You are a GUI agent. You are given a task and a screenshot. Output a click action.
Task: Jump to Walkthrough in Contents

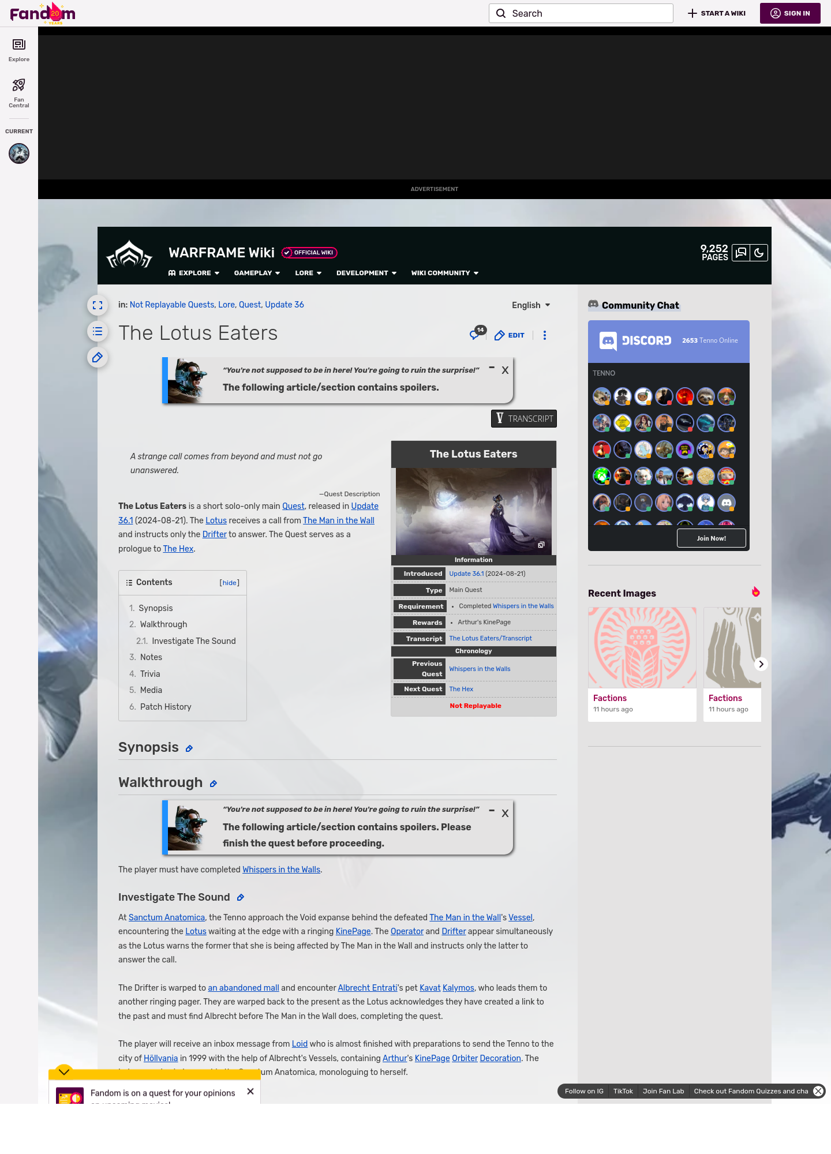163,624
